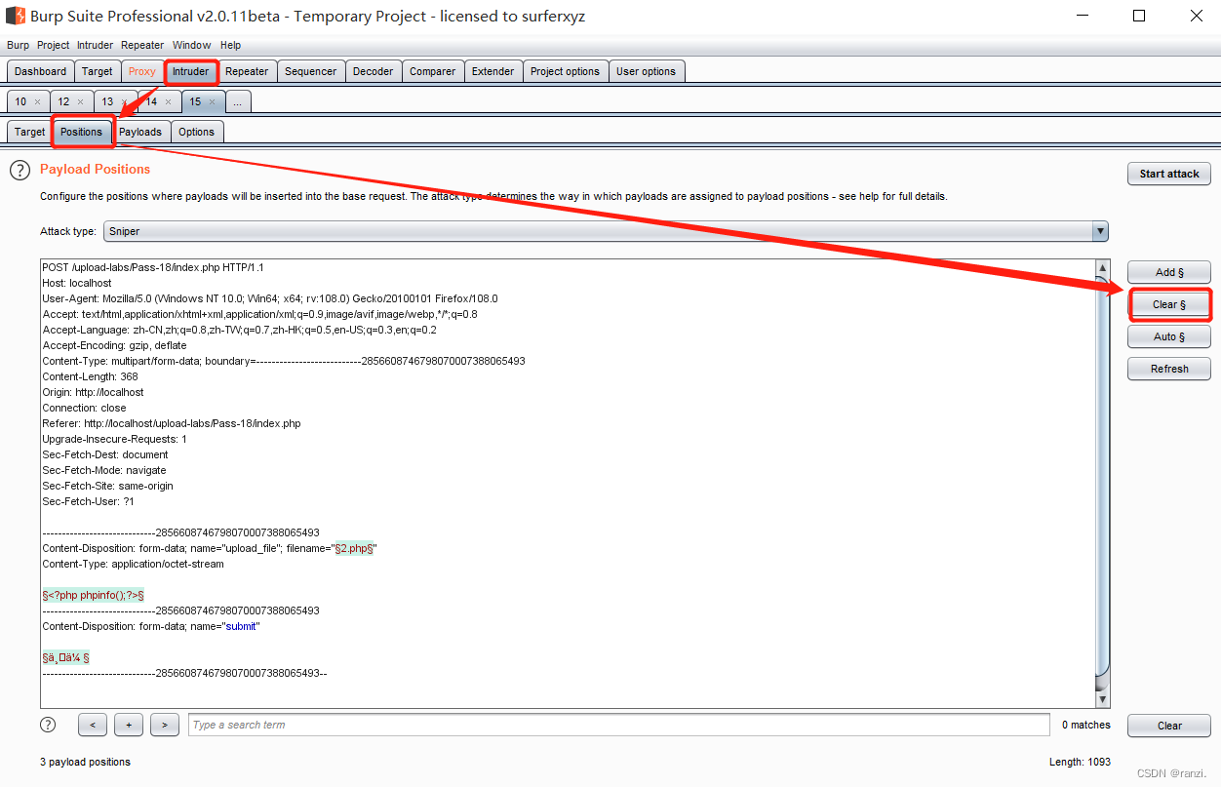Select attack tab 13
The height and width of the screenshot is (787, 1221).
click(107, 101)
